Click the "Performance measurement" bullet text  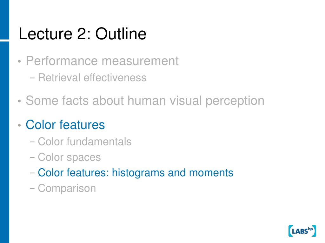tap(102, 61)
